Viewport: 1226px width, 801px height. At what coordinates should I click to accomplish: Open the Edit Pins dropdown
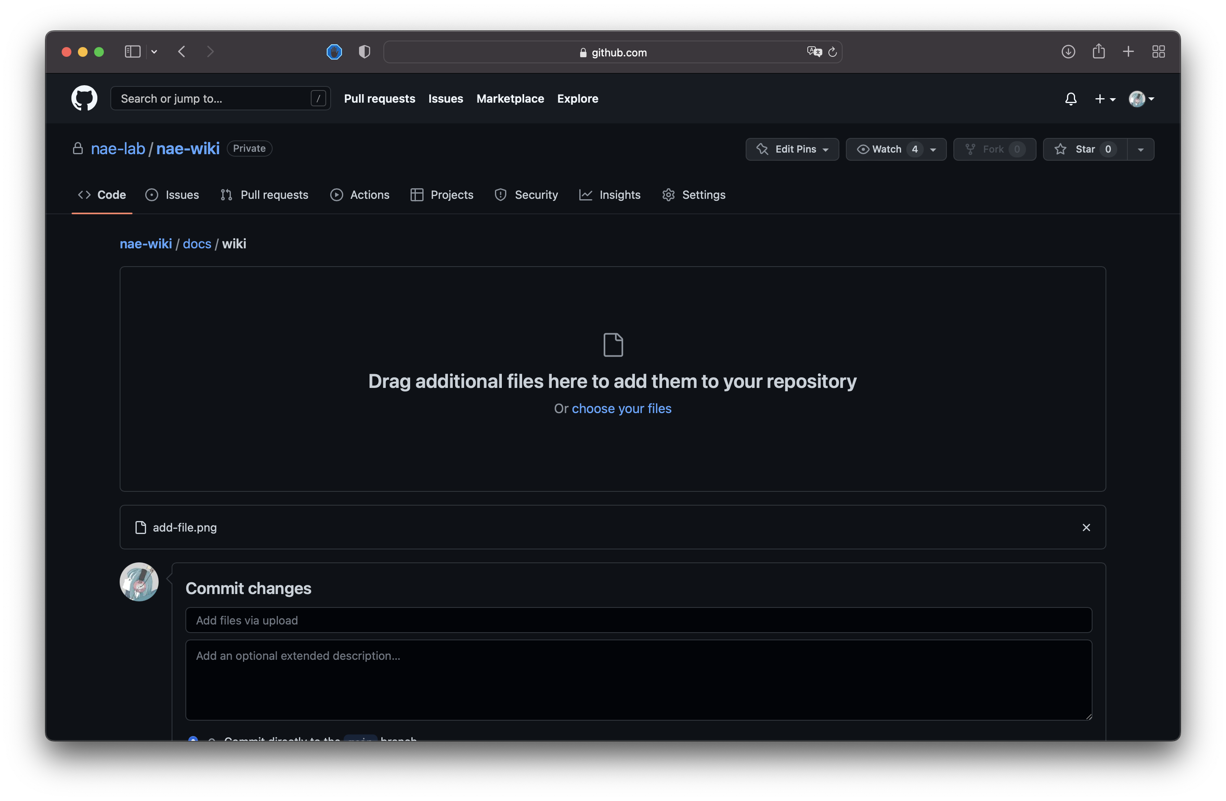pos(792,149)
